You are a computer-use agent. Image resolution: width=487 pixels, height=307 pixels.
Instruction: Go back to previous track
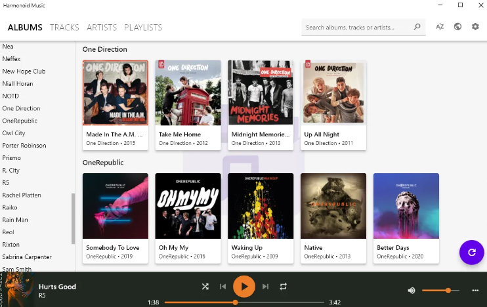[x=222, y=287]
